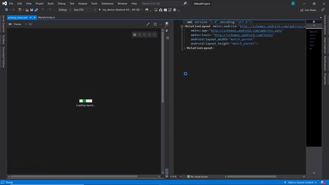
Task: Open the Server Explorer side tab
Action: tap(4, 24)
